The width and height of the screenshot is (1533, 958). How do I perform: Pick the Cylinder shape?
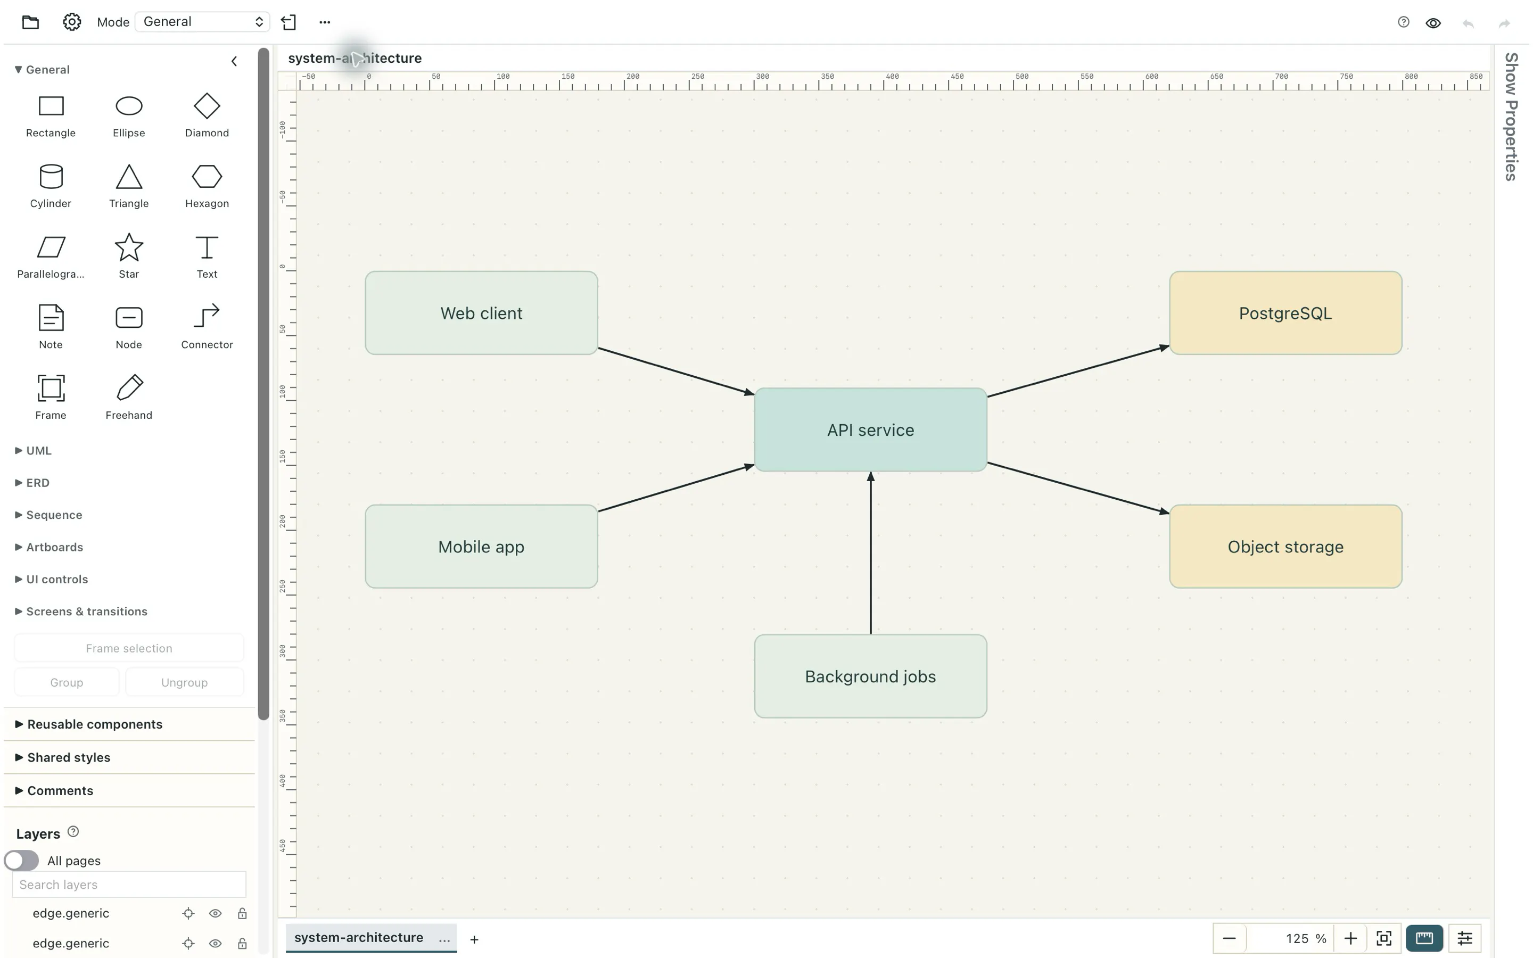tap(51, 186)
